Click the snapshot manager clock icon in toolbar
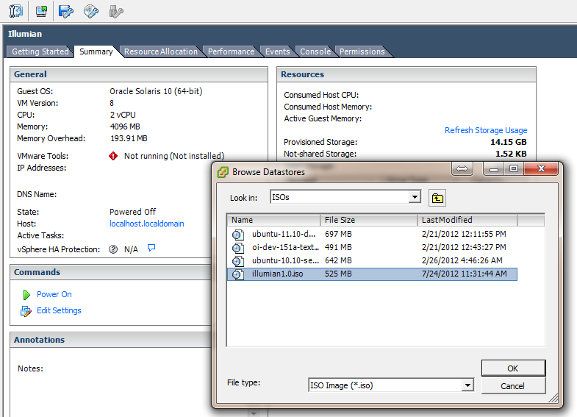Viewport: 577px width, 417px height. (16, 11)
